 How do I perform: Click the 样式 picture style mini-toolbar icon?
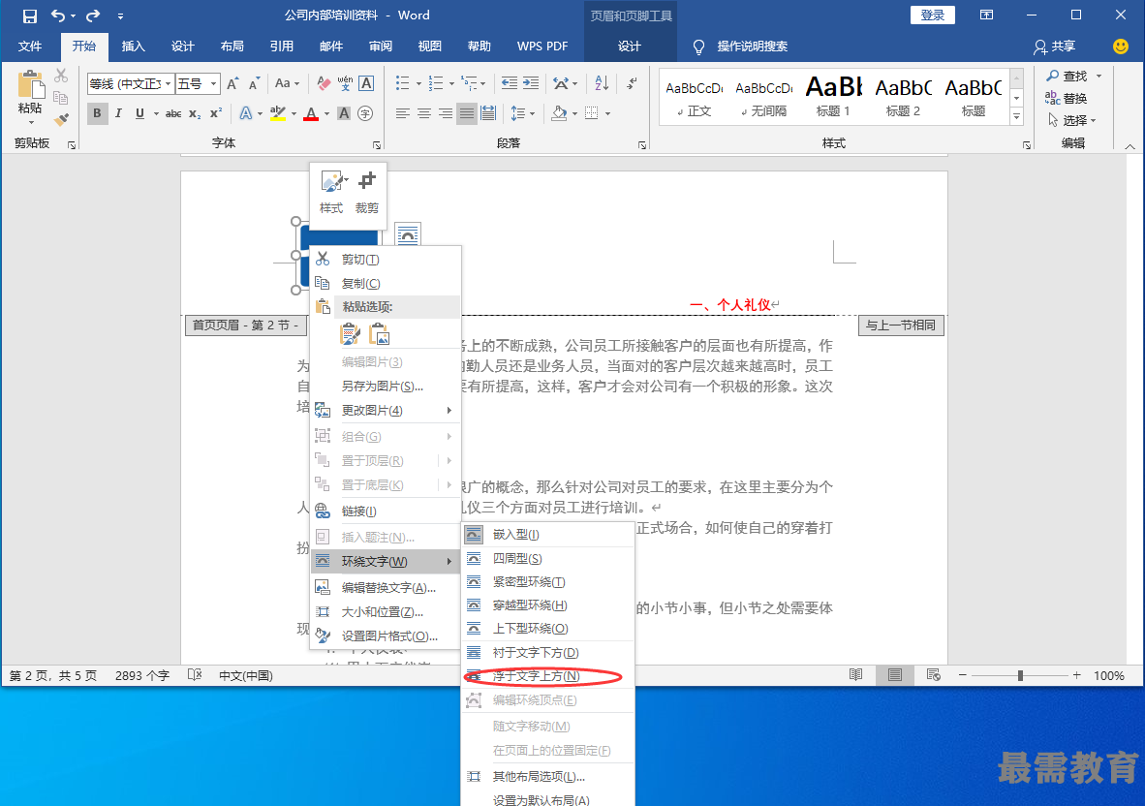tap(331, 191)
